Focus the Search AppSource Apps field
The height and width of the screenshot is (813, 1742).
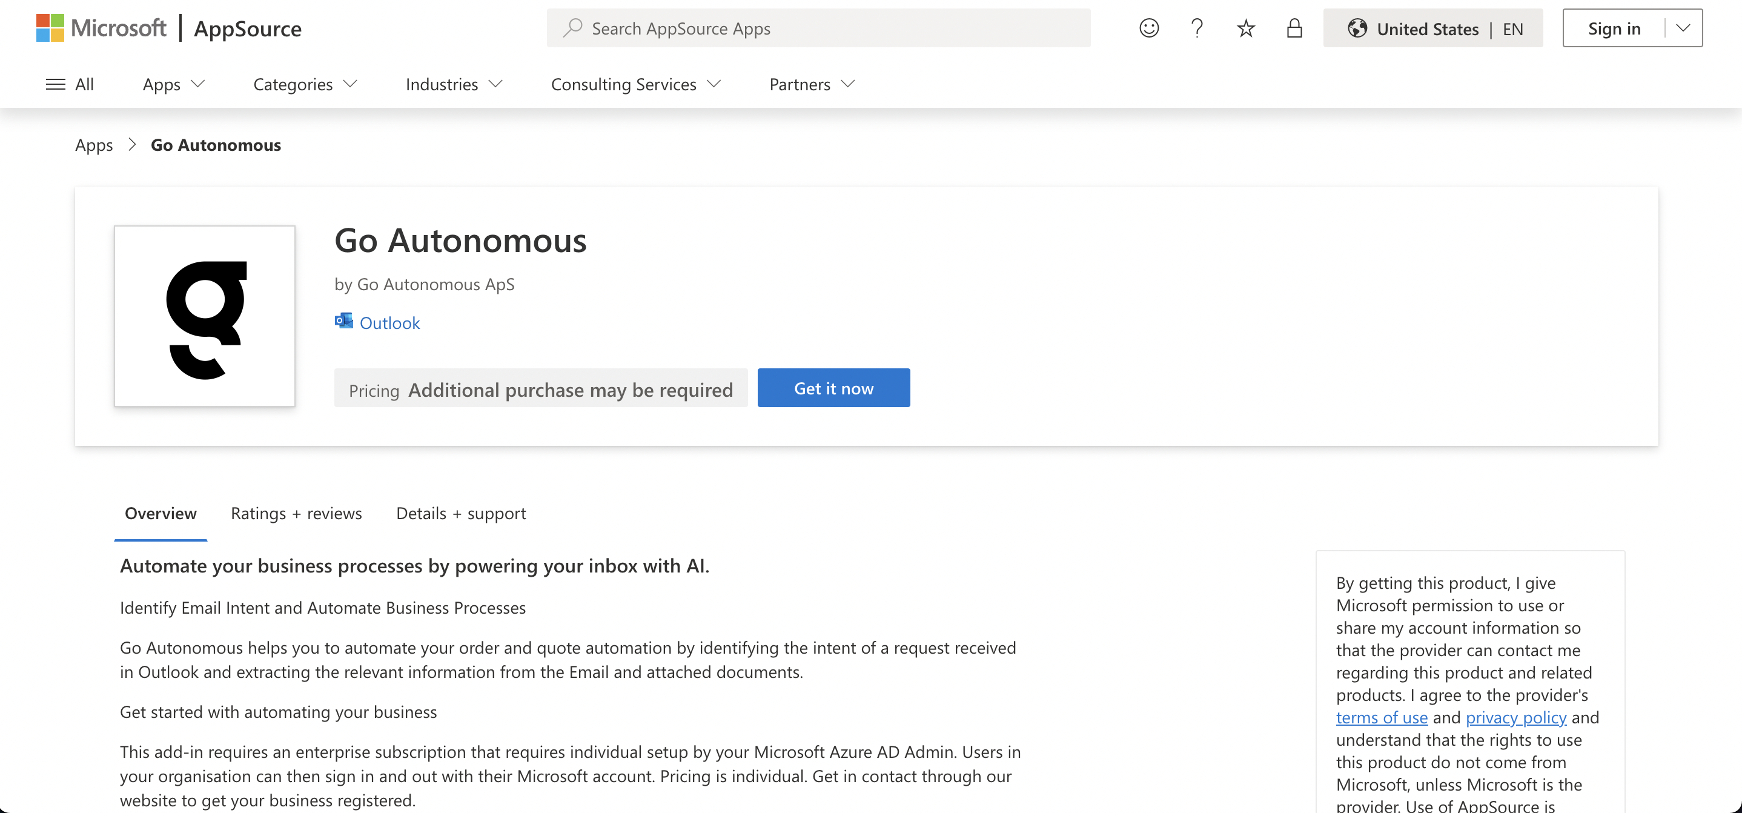point(818,28)
